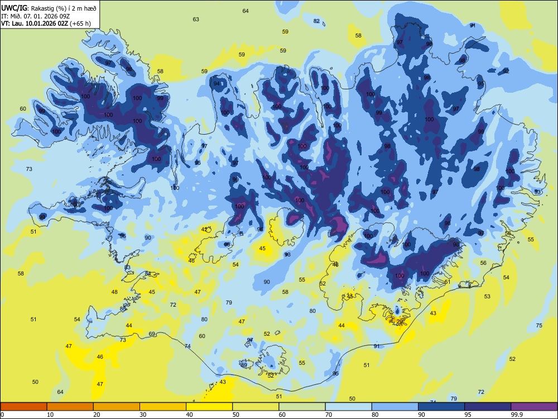The image size is (558, 419).
Task: Click the humidity value '92' on the map
Action: [x=506, y=72]
